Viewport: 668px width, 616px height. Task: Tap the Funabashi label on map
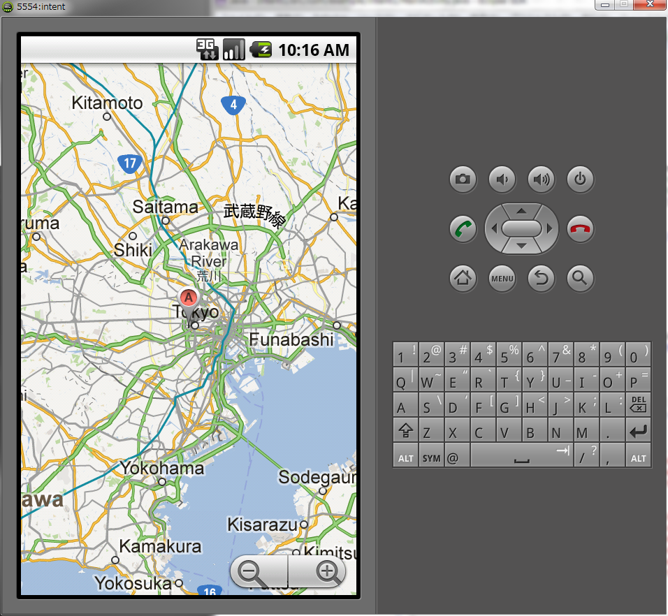[x=291, y=339]
